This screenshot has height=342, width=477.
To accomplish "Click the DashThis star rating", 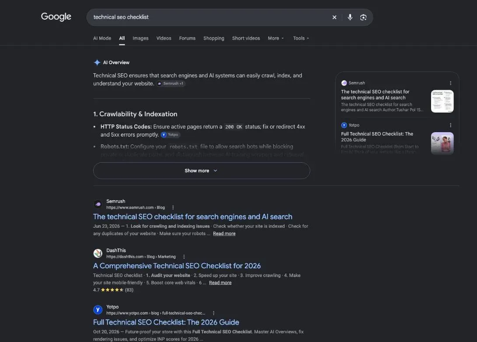I will point(112,290).
